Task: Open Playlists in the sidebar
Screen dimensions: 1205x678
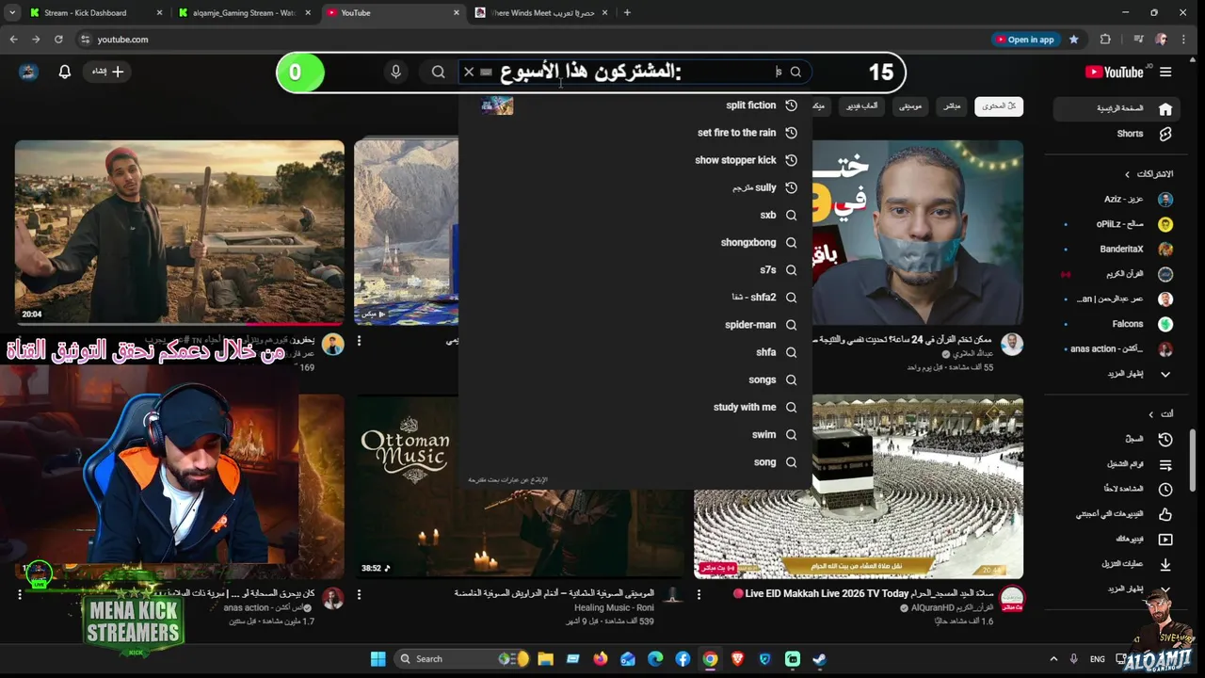Action: (x=1117, y=464)
